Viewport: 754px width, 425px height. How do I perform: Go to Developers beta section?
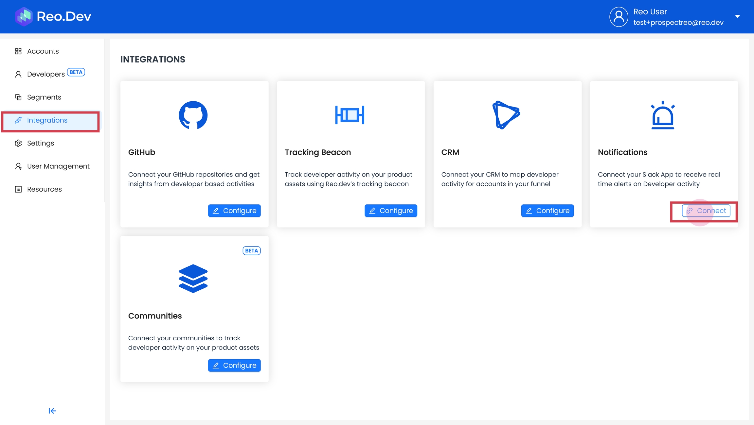[x=46, y=74]
